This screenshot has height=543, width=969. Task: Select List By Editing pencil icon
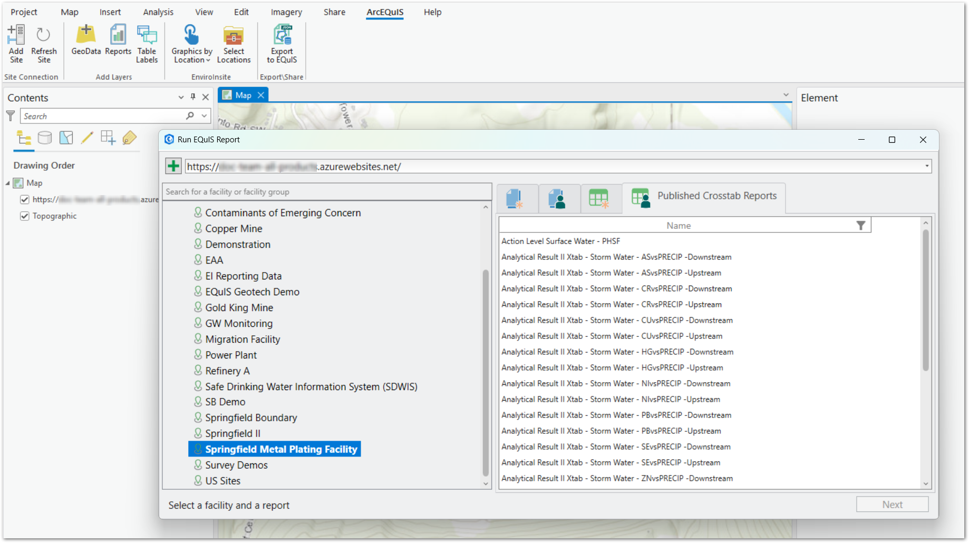(87, 138)
